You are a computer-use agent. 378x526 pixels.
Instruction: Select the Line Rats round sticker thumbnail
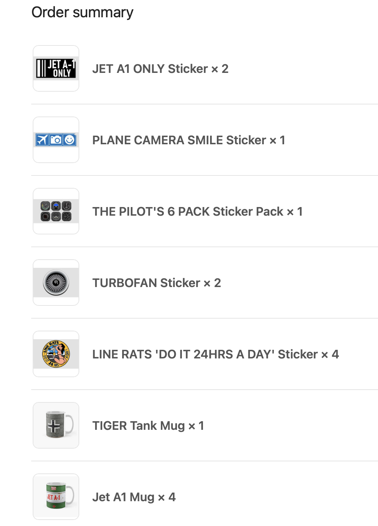[x=56, y=354]
